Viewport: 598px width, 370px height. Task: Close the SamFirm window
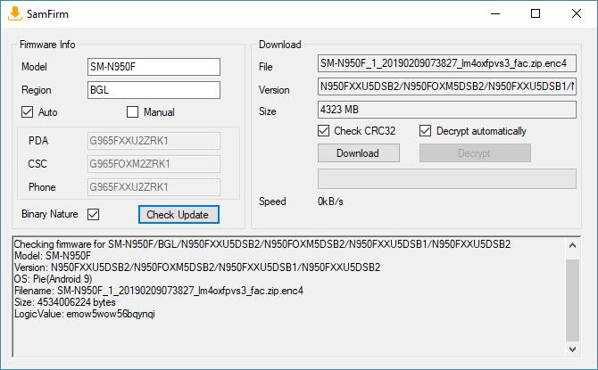point(577,13)
